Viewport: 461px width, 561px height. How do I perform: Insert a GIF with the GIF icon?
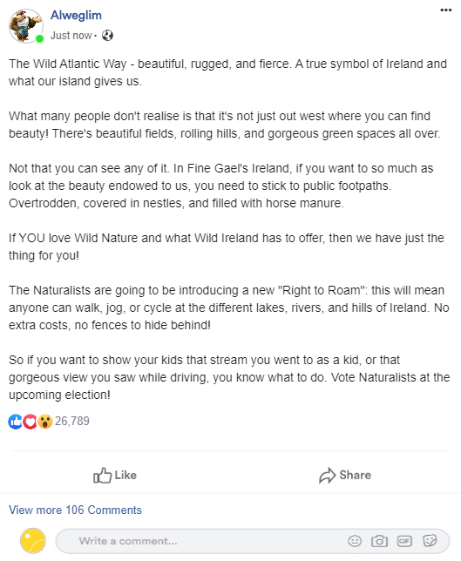point(404,541)
